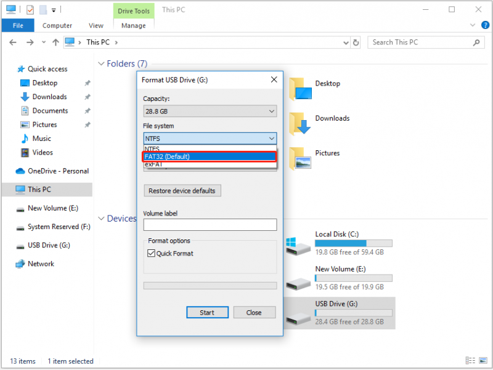Viewport: 493px width, 370px height.
Task: Click the Close button in Format dialog
Action: 255,313
